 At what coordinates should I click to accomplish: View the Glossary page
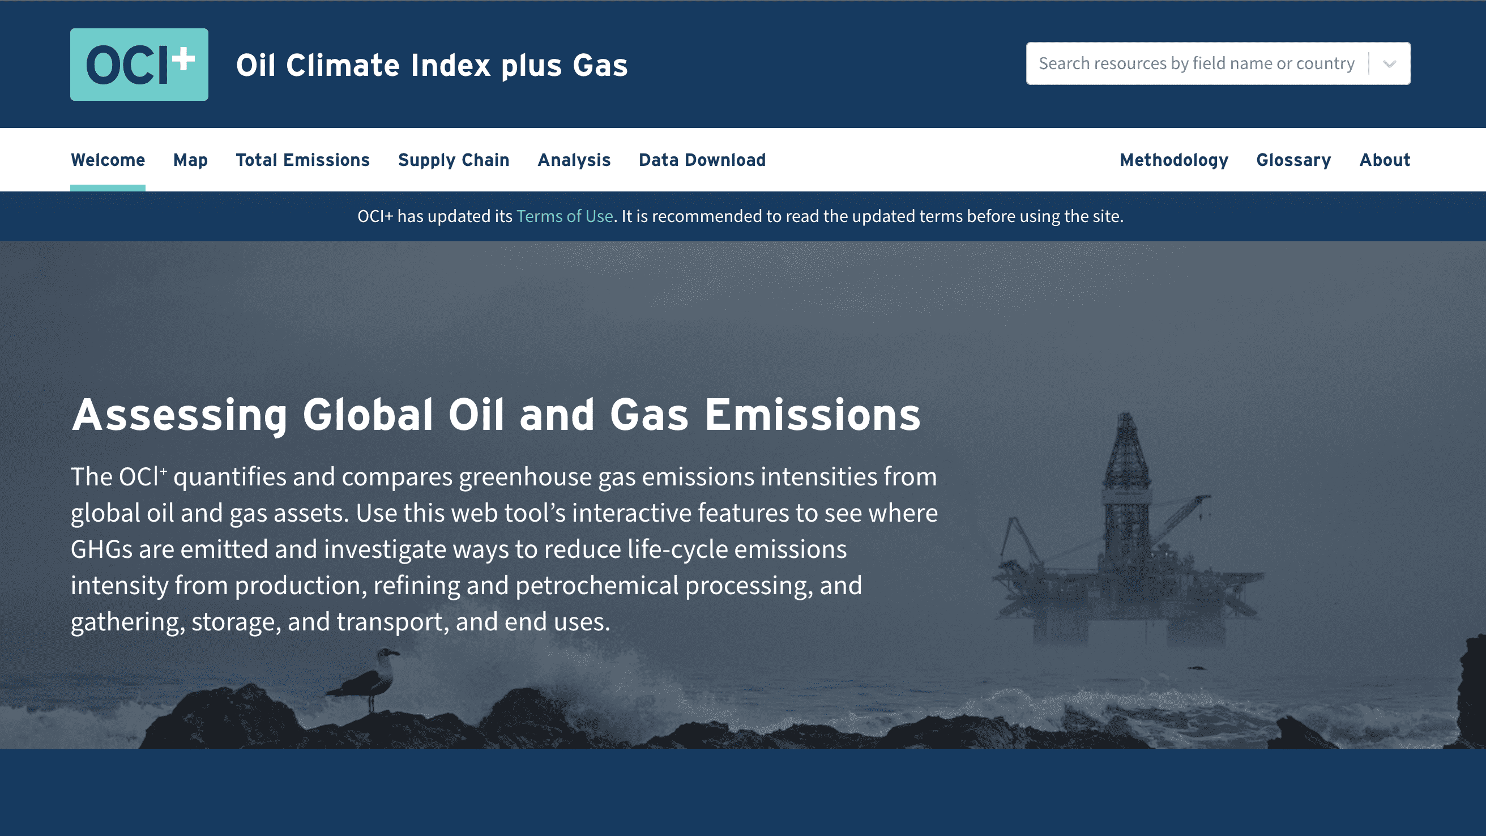pyautogui.click(x=1293, y=160)
